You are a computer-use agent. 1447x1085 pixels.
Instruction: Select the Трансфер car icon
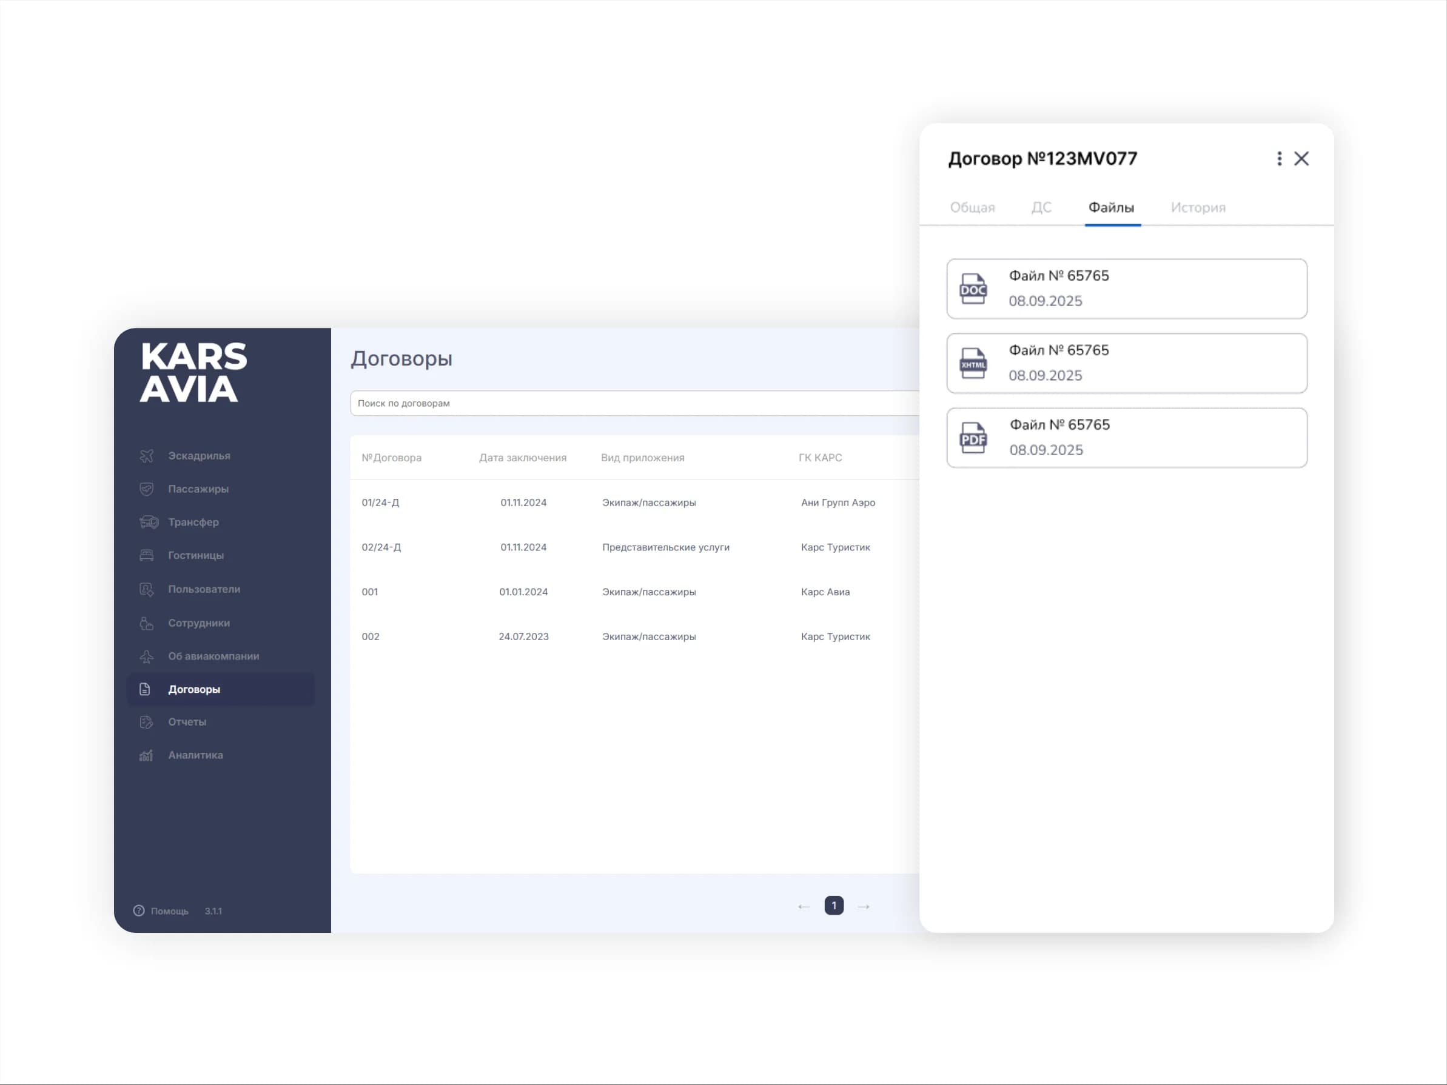[x=149, y=522]
